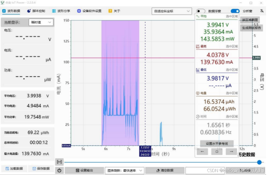Click the 历史数据 label
Screen dimensions: 269x175
click(x=247, y=154)
